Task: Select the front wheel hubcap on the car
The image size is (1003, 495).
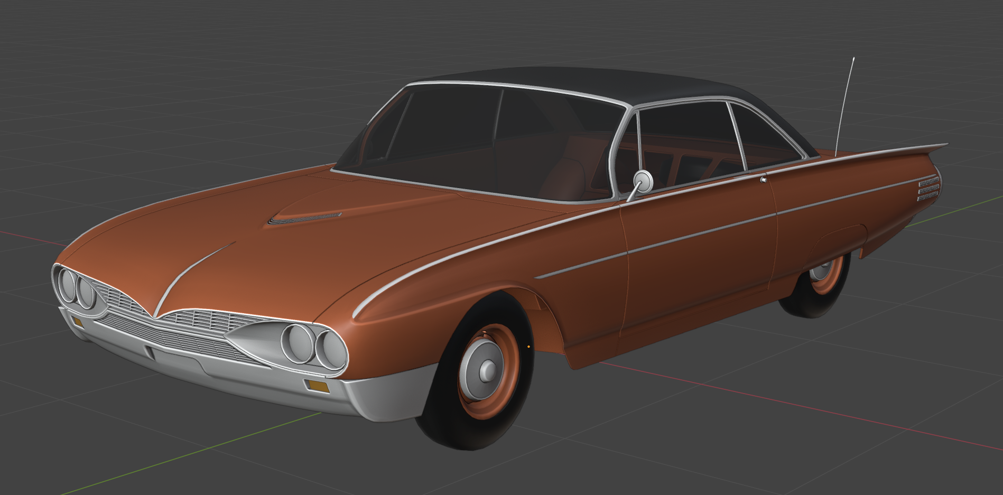Action: (x=481, y=369)
